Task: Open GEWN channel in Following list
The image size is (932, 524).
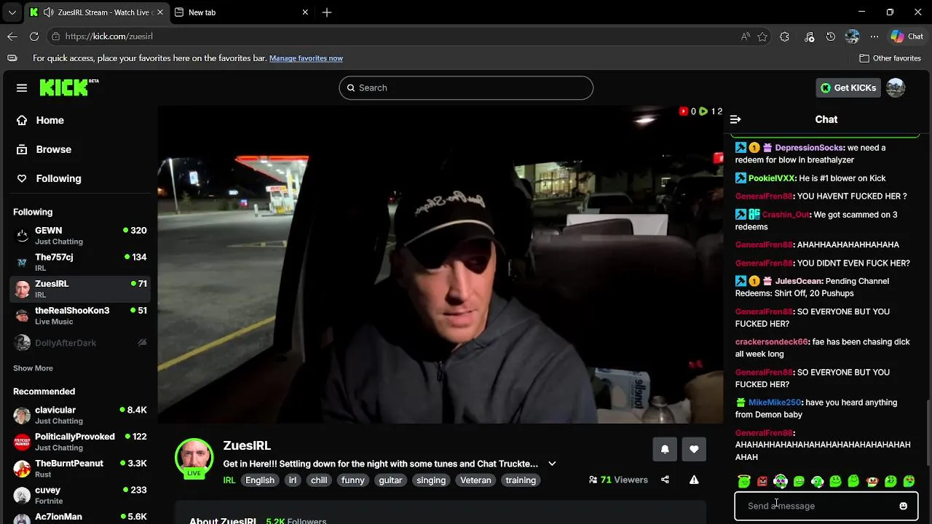Action: [x=80, y=236]
